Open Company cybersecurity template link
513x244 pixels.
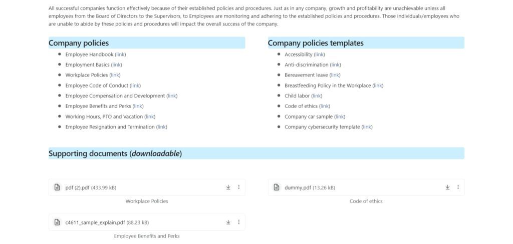point(367,126)
